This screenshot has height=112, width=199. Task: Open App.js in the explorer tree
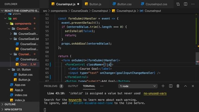[x=19, y=90]
